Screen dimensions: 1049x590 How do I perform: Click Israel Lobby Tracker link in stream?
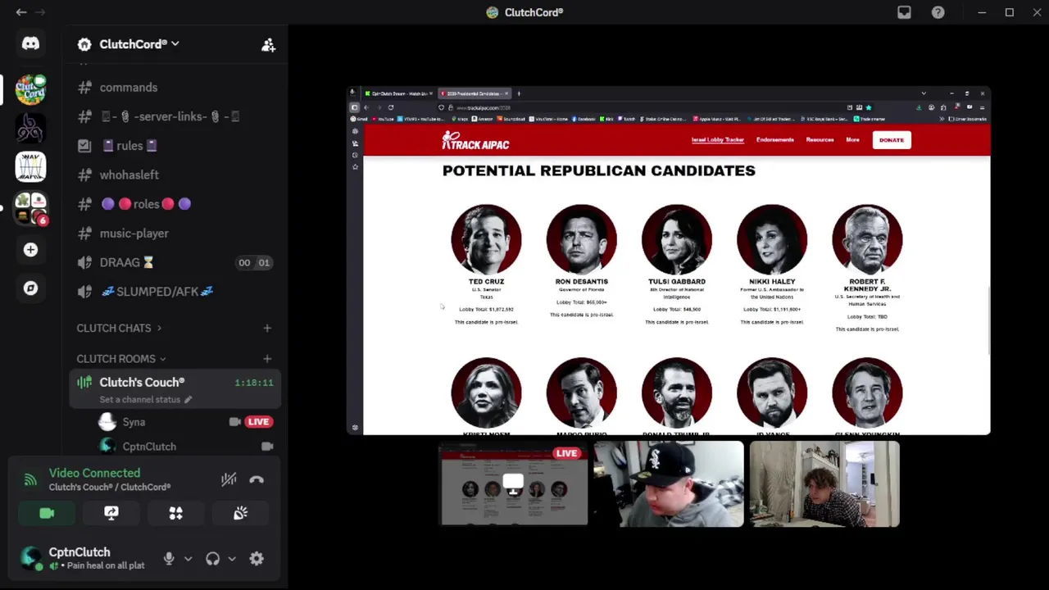pyautogui.click(x=718, y=140)
